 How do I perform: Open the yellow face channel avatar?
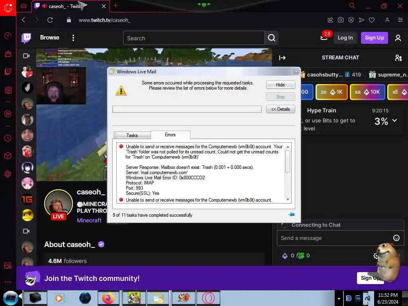tap(27, 215)
